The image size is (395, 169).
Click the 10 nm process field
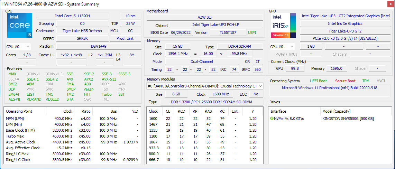[x=130, y=16]
